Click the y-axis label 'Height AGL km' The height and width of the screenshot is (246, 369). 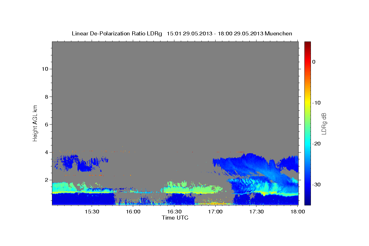(x=35, y=123)
